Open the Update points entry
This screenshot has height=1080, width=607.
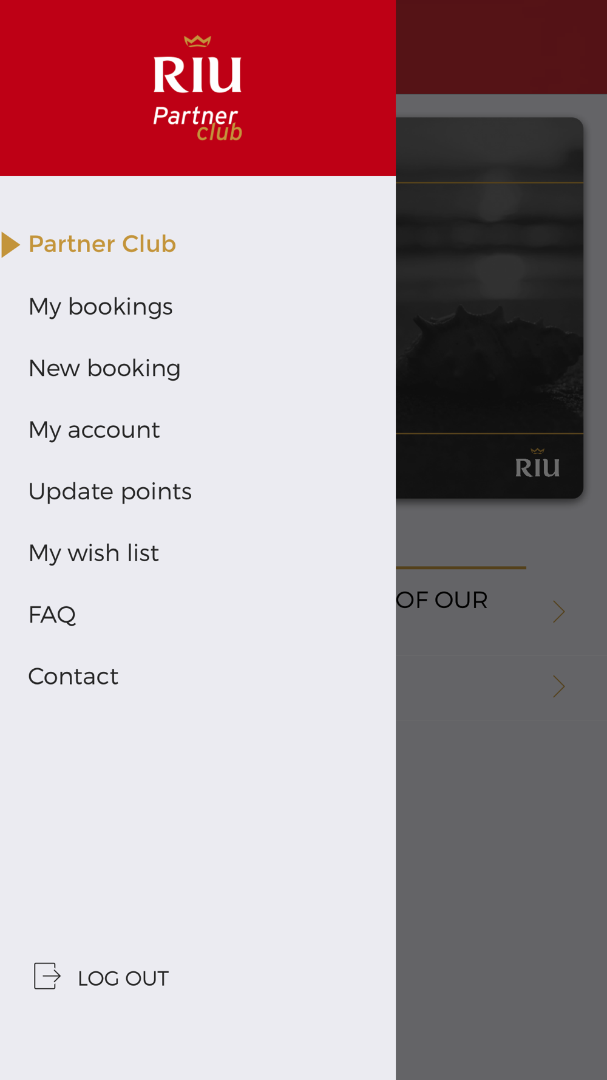(110, 491)
